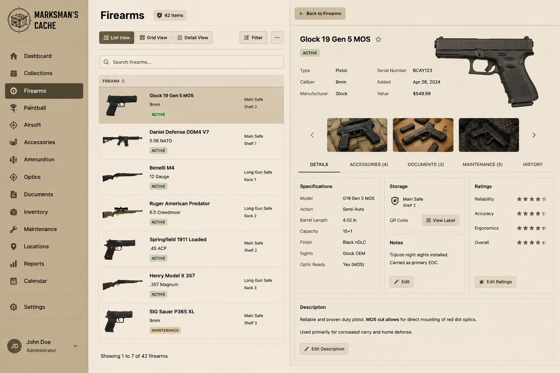This screenshot has width=560, height=373.
Task: Click Edit under Notes
Action: 401,282
